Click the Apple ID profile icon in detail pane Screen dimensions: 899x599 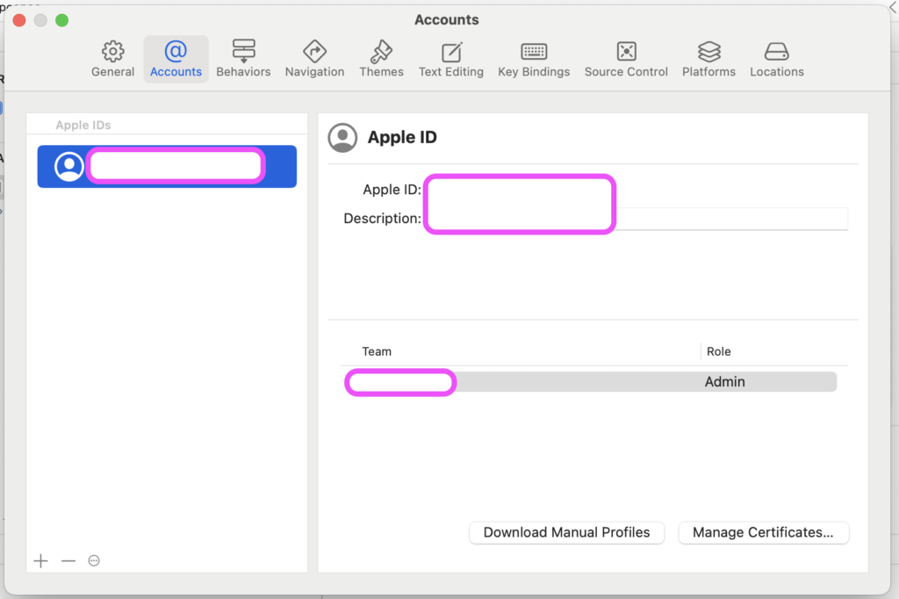tap(342, 138)
